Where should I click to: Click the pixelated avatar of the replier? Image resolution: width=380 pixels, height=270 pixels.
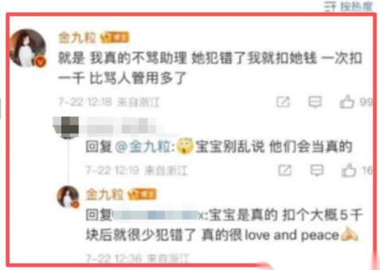click(x=66, y=127)
